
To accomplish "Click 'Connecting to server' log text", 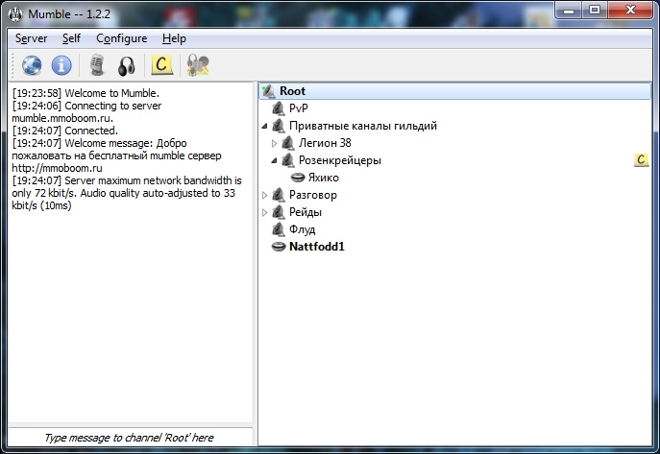I will (112, 106).
